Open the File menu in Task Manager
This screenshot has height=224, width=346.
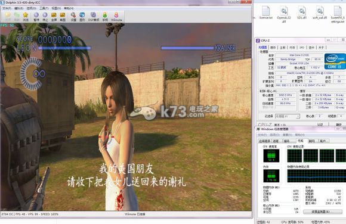tap(262, 135)
